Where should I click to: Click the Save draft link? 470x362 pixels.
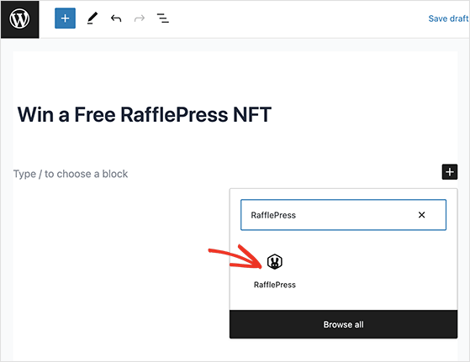pos(448,18)
